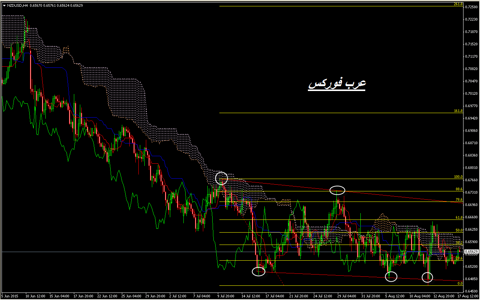Click the chart shift triangle beside NZDUSD
This screenshot has height=300, width=480.
(x=4, y=6)
